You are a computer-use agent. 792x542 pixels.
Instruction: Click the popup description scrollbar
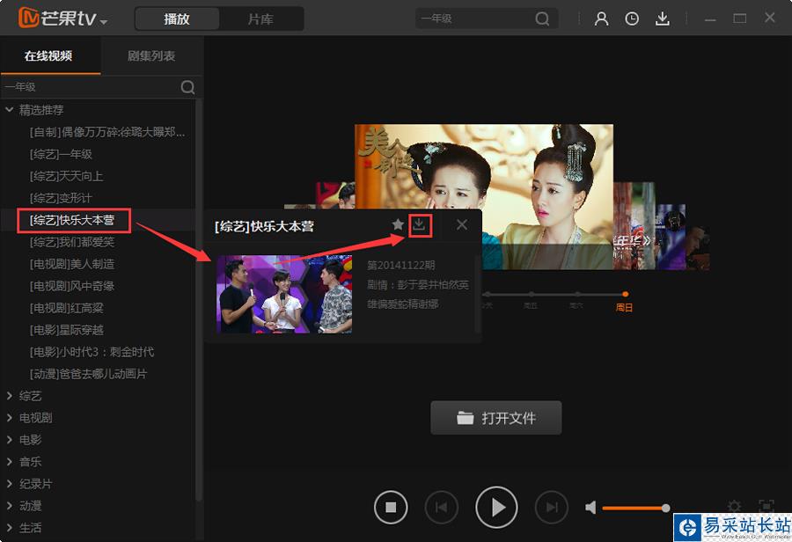click(x=477, y=294)
